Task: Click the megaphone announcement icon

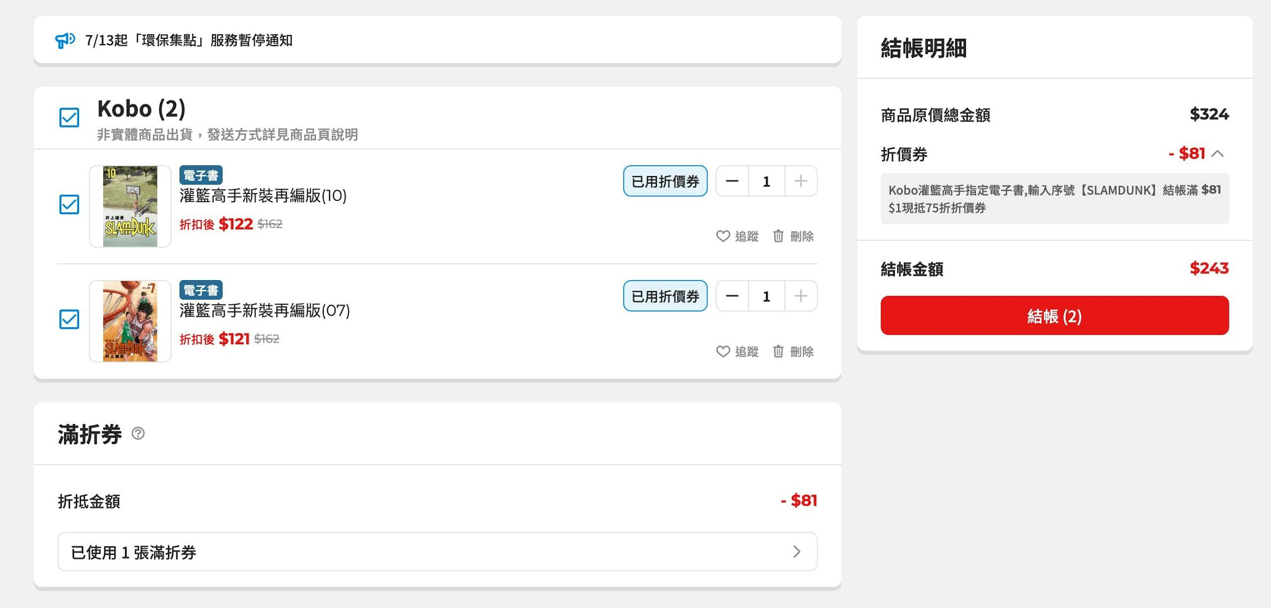Action: pyautogui.click(x=65, y=40)
